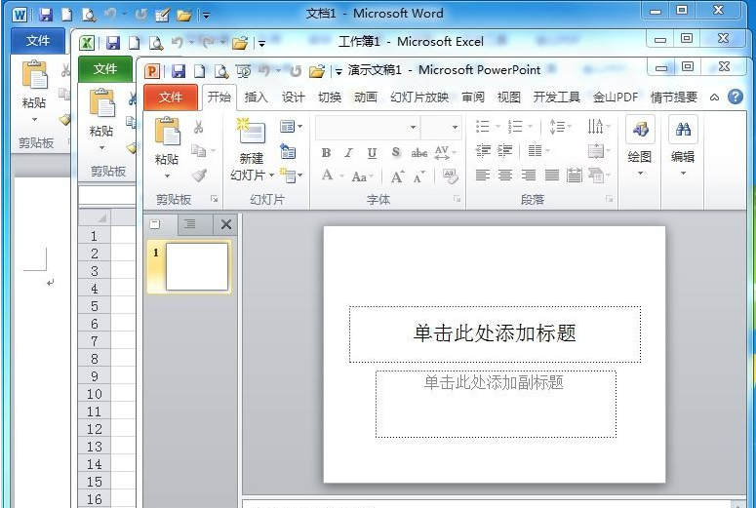Viewport: 756px width, 508px height.
Task: Open the PowerPoint 文件 file menu
Action: pos(171,98)
